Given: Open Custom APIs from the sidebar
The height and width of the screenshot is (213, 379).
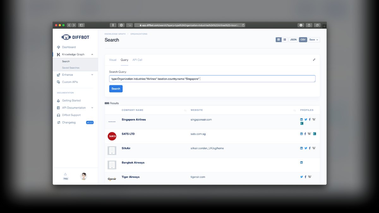Looking at the screenshot, I should pos(70,82).
